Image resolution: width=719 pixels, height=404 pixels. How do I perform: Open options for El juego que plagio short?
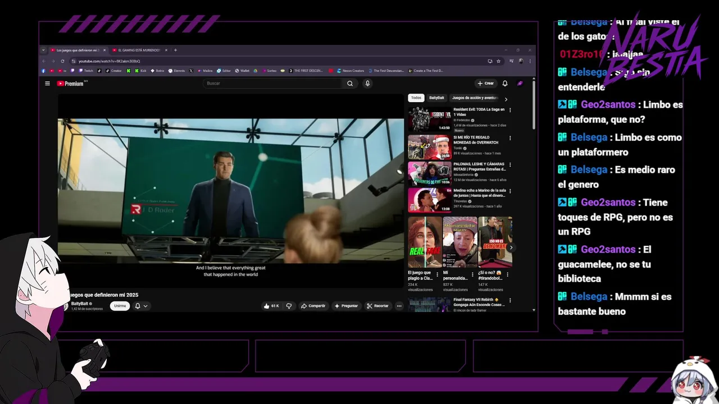(438, 274)
